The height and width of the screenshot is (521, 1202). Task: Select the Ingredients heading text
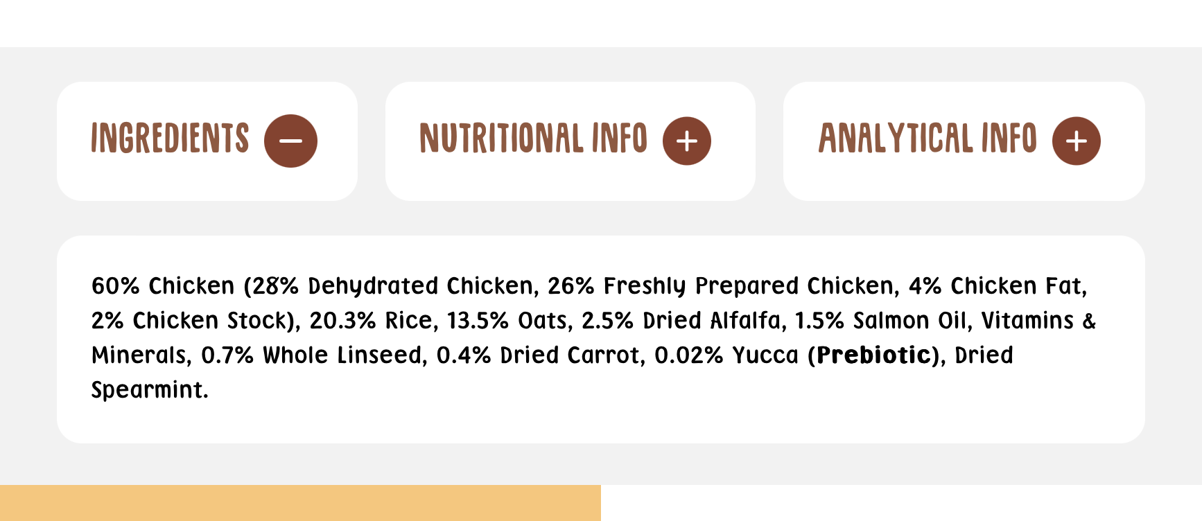tap(170, 138)
